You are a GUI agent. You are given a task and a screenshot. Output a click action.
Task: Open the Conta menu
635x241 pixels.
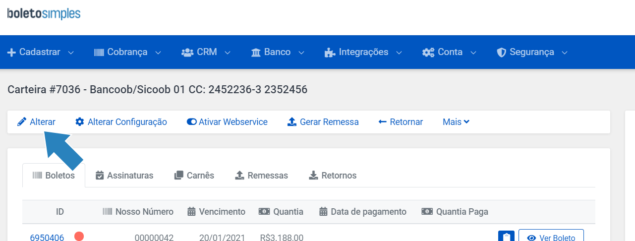point(450,52)
